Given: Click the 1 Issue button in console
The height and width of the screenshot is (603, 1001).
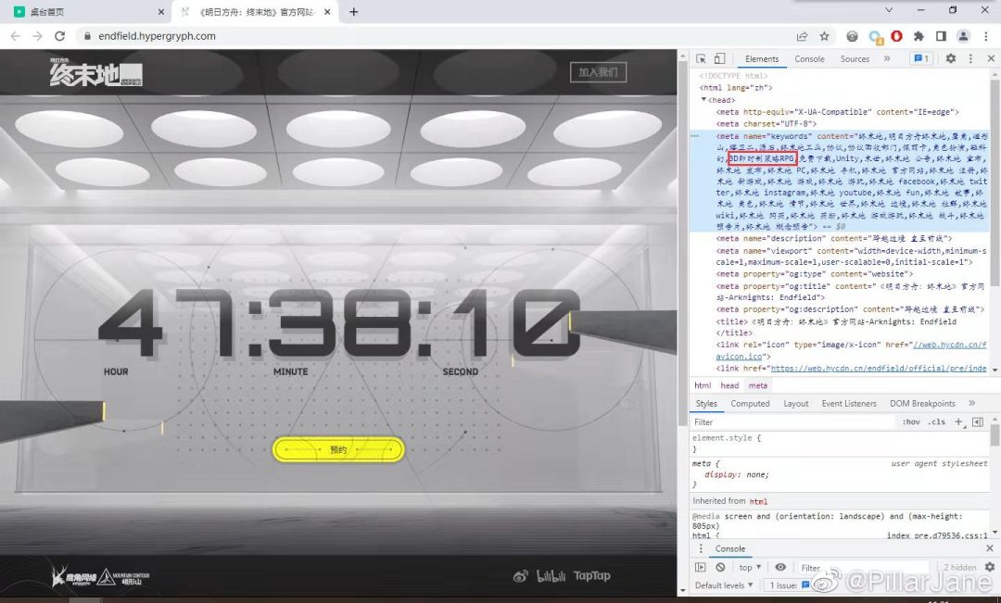Looking at the screenshot, I should (789, 585).
